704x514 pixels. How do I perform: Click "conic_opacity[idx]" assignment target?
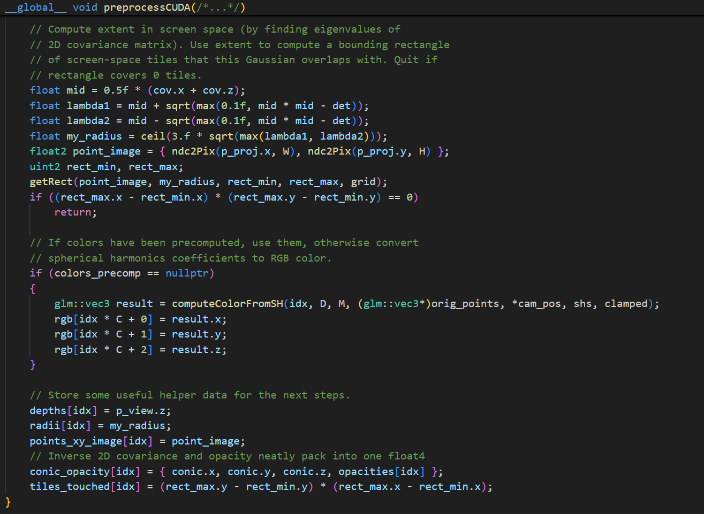[x=85, y=472]
